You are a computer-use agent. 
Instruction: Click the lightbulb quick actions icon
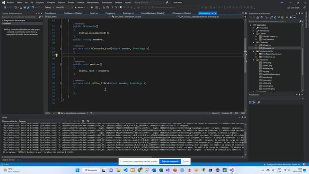click(x=56, y=55)
